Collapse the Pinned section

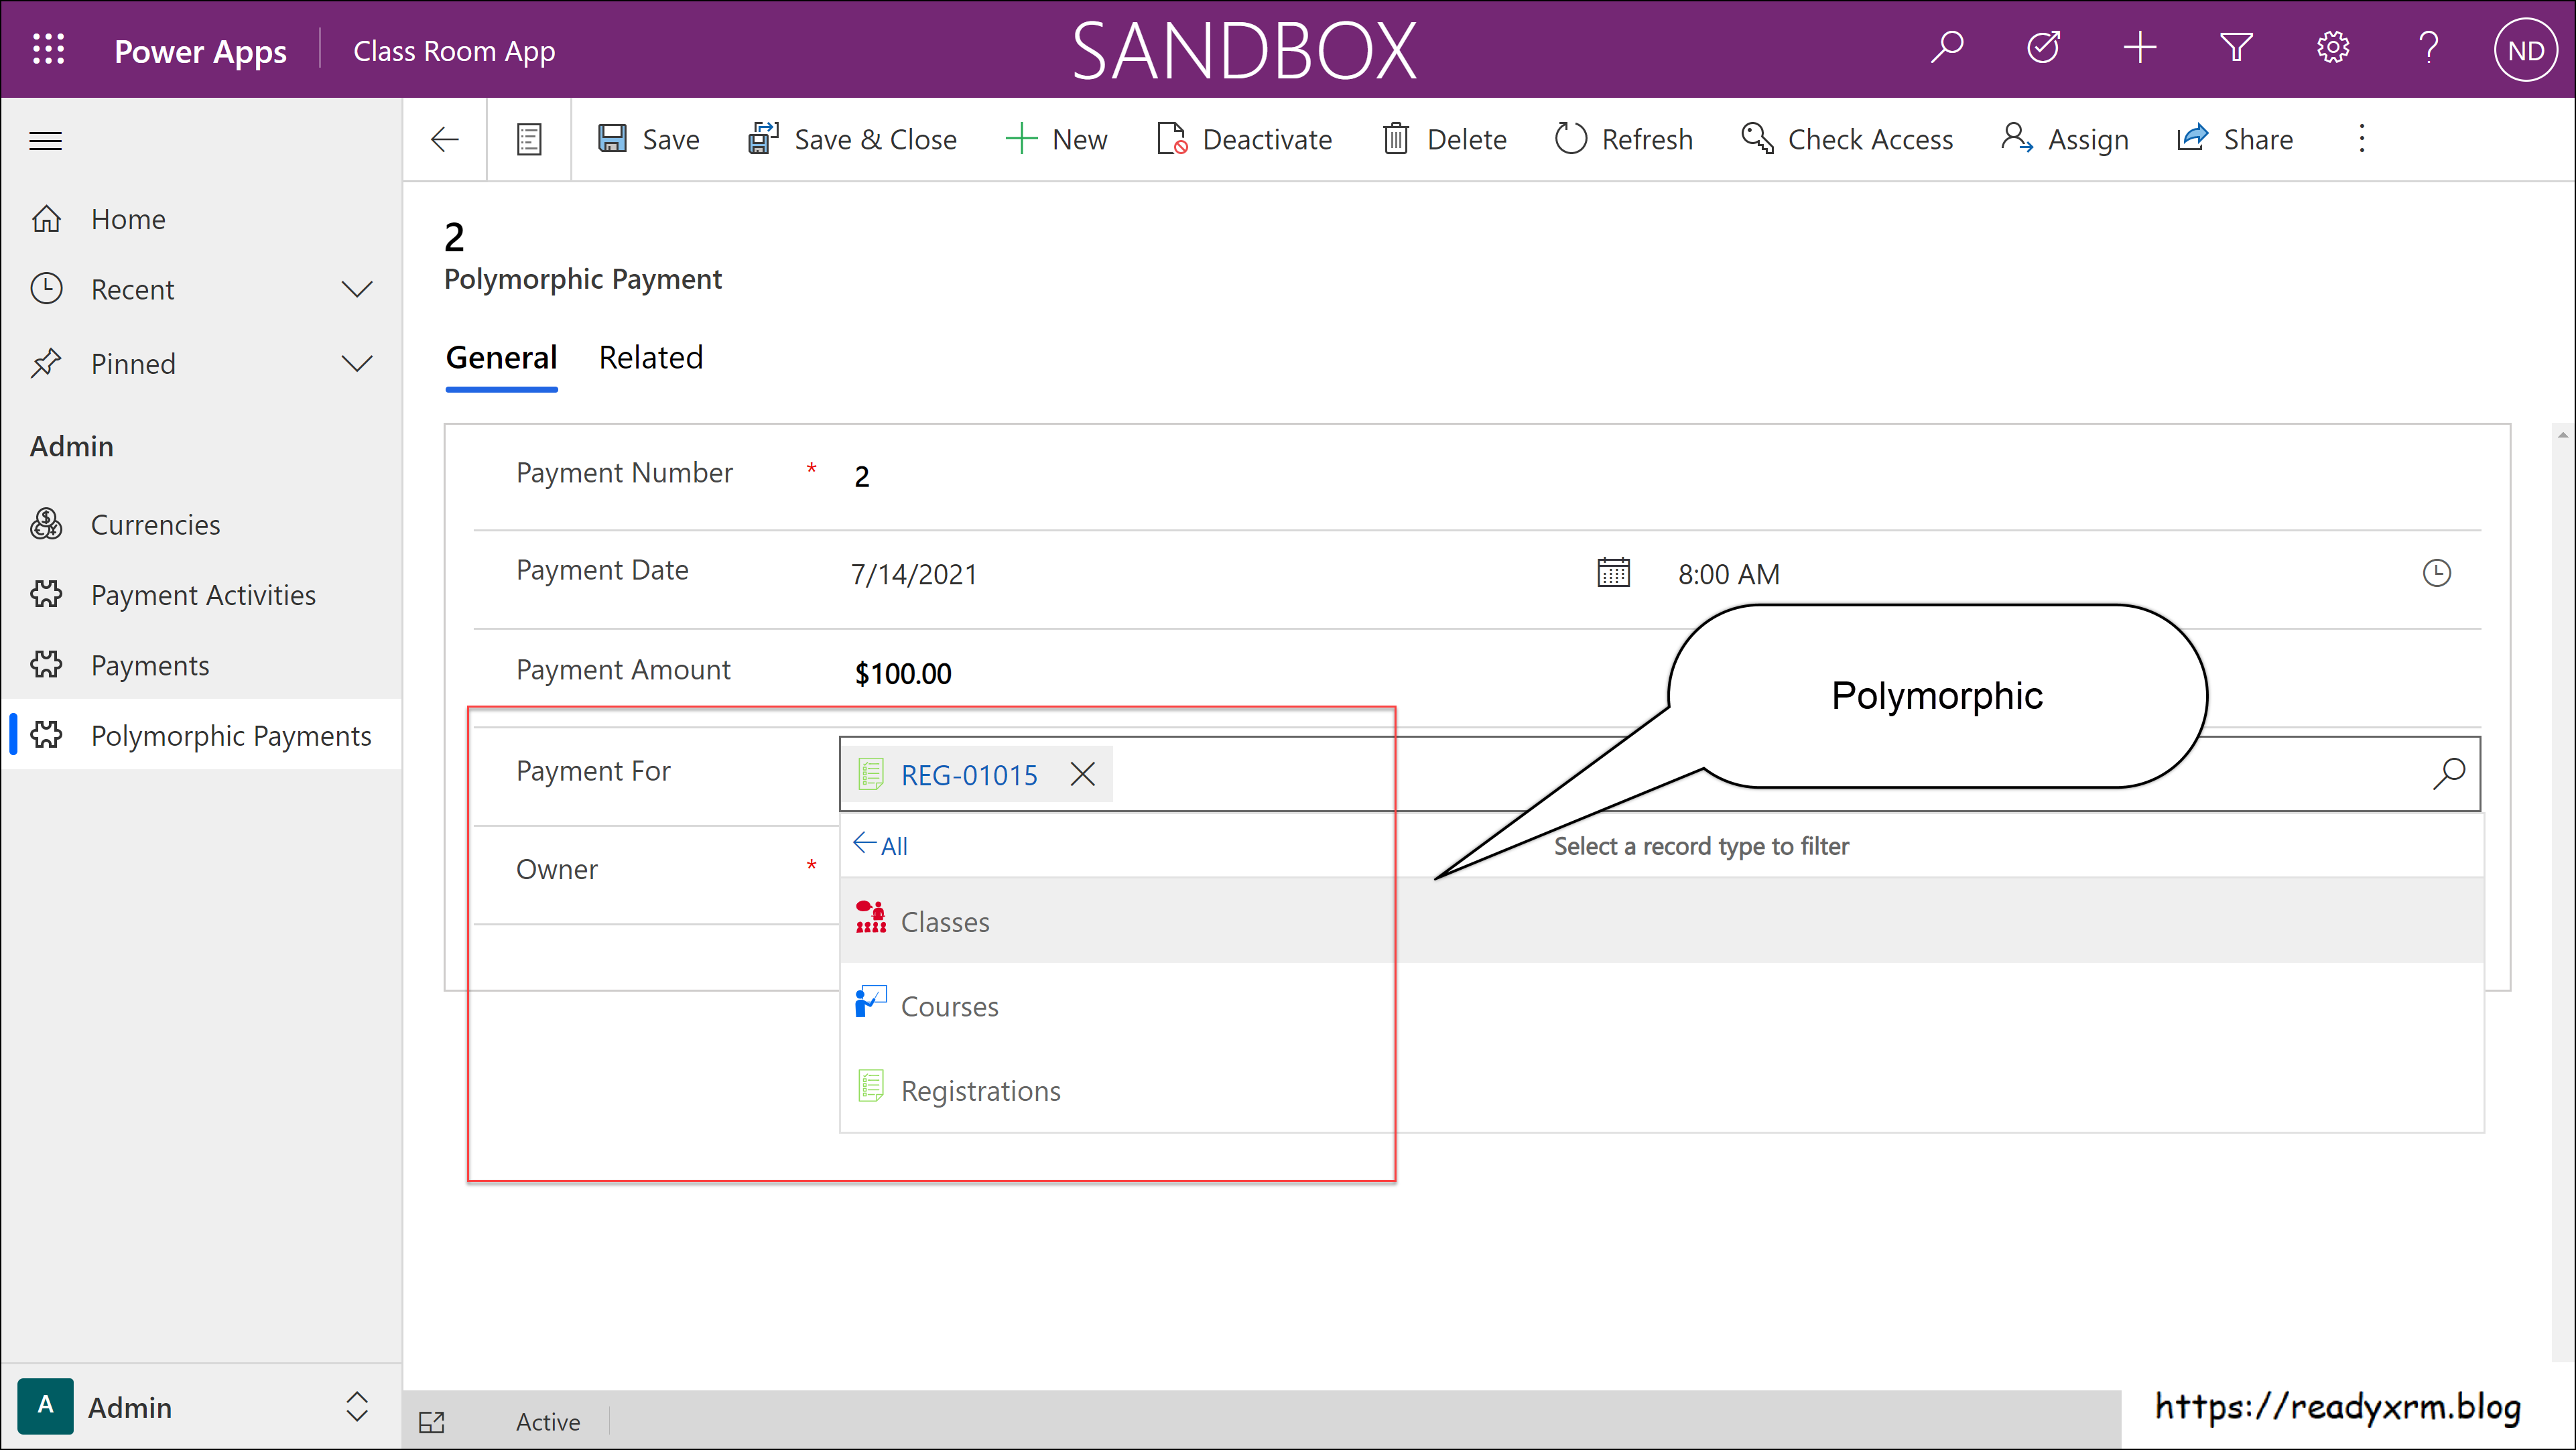(x=357, y=363)
